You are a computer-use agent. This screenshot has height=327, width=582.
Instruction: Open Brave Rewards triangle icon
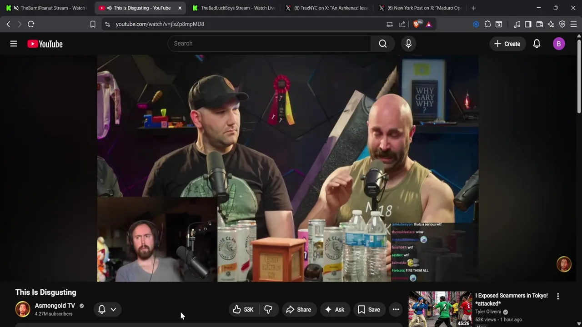tap(429, 24)
